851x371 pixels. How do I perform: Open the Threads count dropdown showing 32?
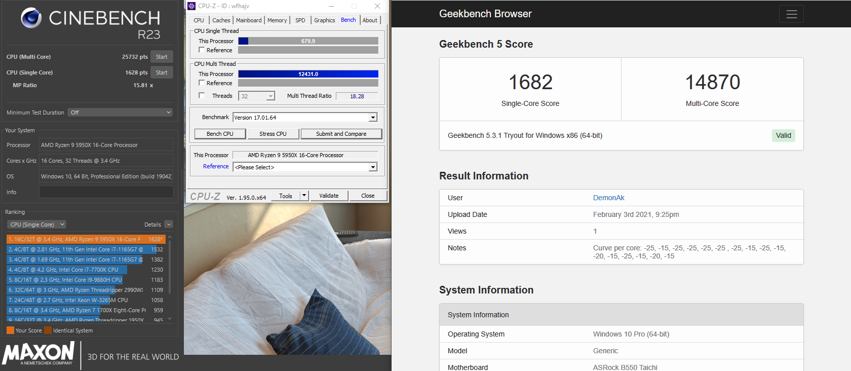(271, 96)
